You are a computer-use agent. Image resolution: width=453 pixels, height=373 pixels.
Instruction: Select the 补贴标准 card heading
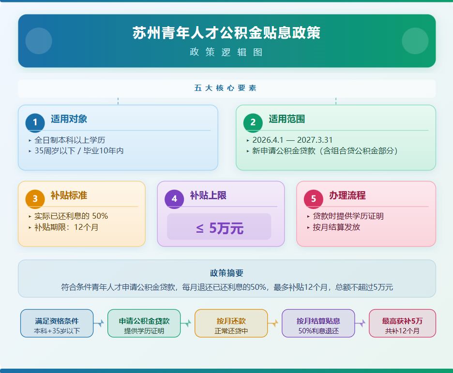[69, 195]
